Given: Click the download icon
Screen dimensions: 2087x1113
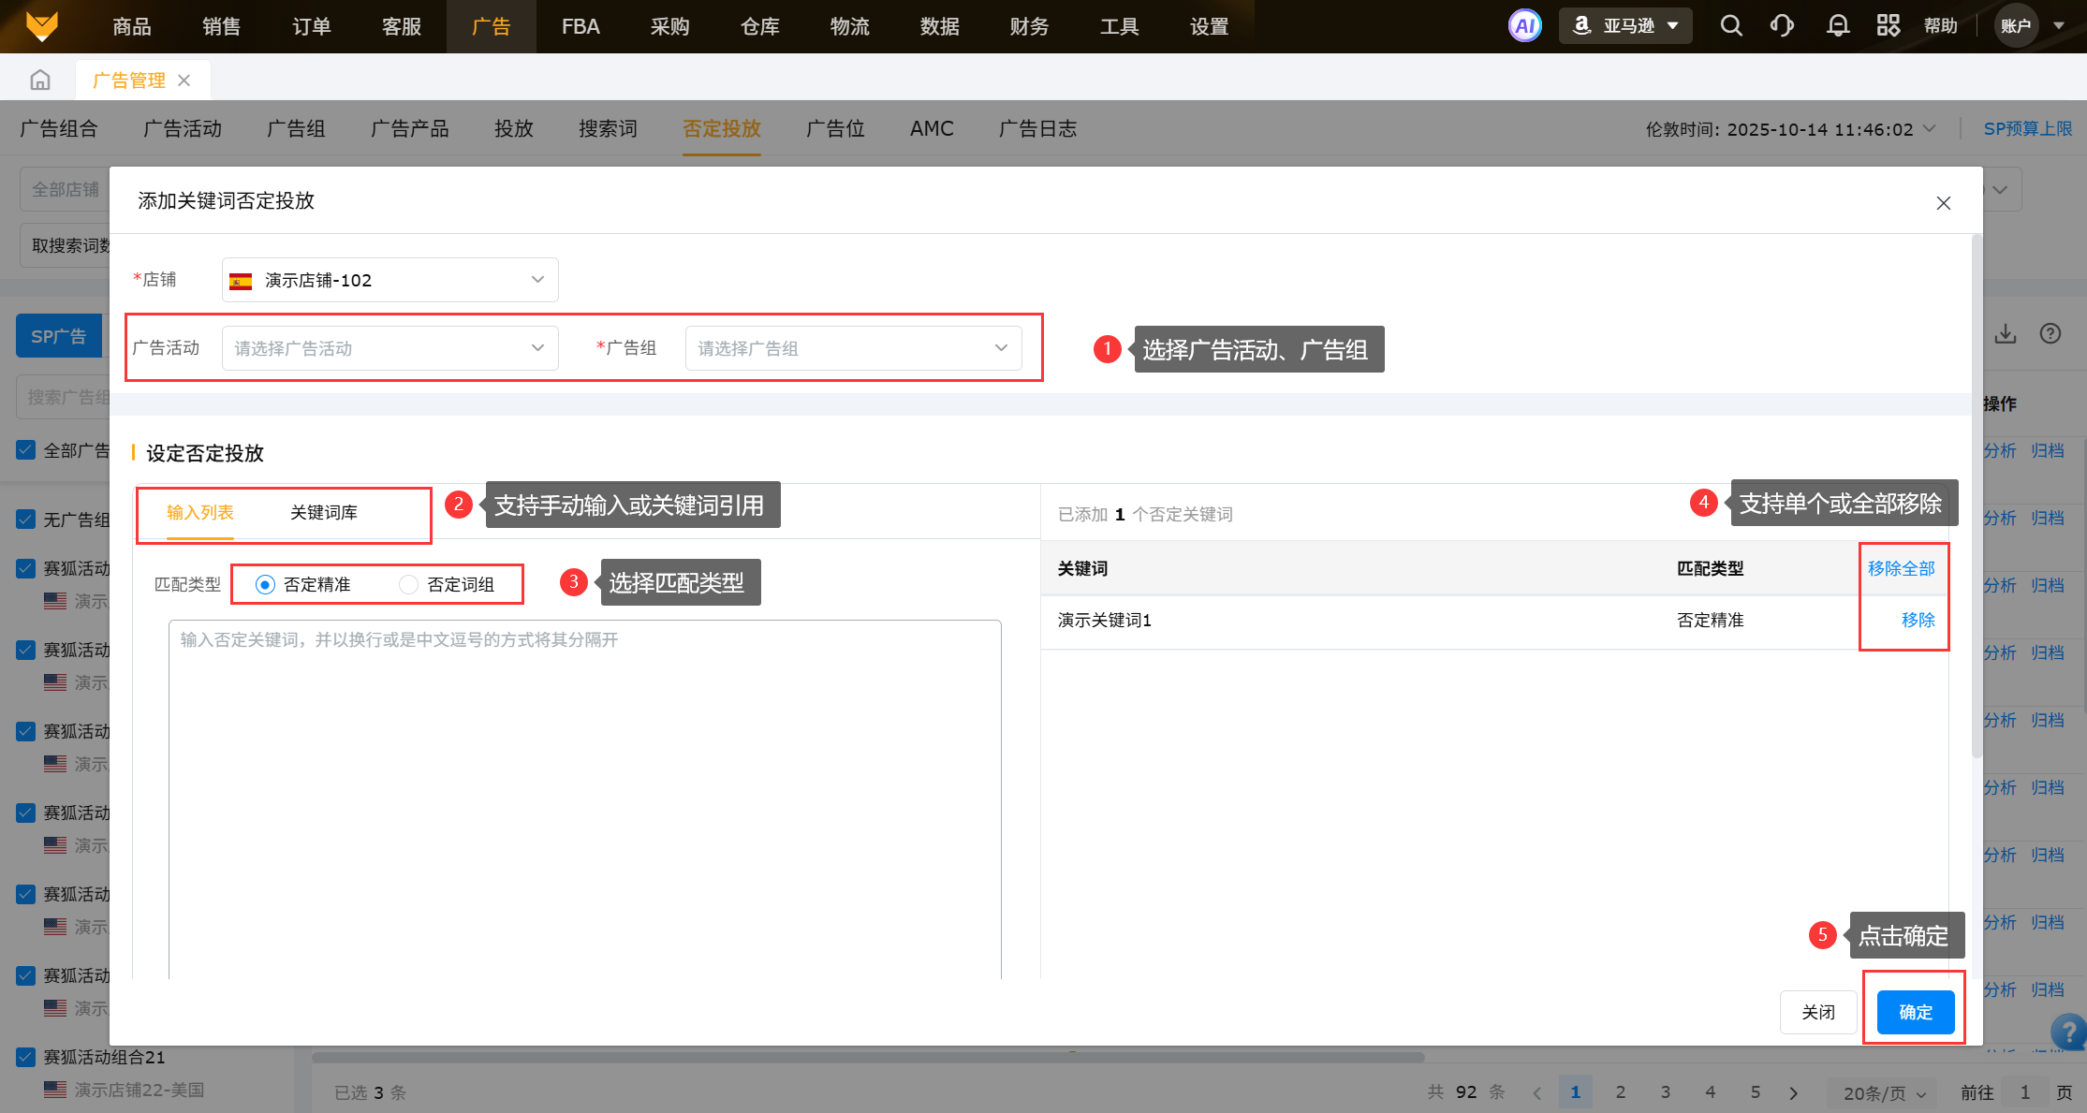Looking at the screenshot, I should [x=2005, y=334].
